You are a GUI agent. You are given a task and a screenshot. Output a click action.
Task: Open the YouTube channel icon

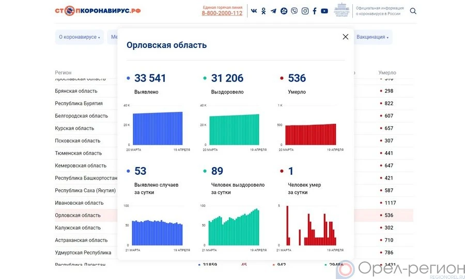tap(324, 11)
